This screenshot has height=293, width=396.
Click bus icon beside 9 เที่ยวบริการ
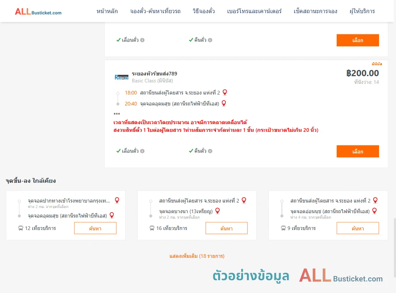[283, 228]
